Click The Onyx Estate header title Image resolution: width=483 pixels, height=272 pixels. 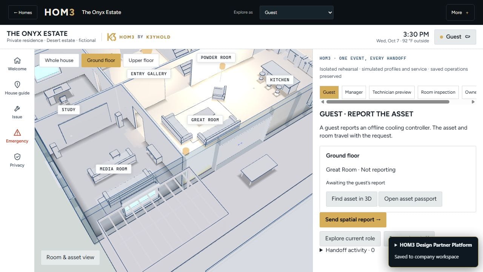click(102, 12)
